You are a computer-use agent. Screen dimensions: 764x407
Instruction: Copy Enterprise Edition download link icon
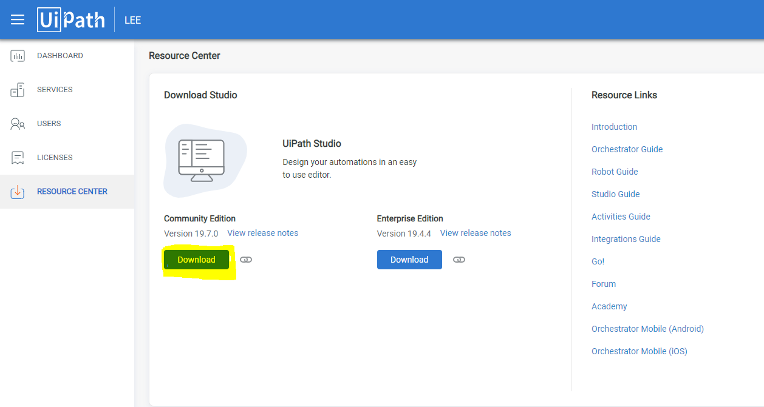[459, 260]
